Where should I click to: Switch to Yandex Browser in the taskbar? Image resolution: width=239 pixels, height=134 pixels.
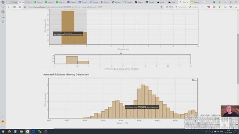click(x=28, y=131)
